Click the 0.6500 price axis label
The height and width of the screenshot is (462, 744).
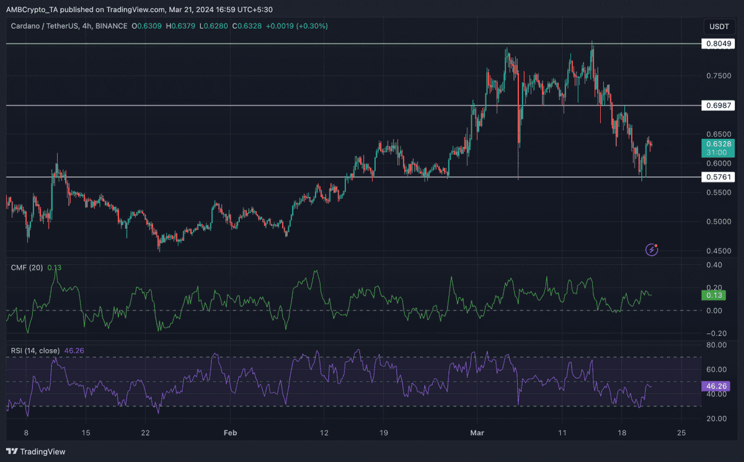point(717,134)
